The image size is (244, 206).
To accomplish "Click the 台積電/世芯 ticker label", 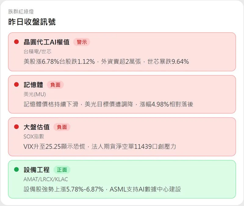I will coord(37,52).
